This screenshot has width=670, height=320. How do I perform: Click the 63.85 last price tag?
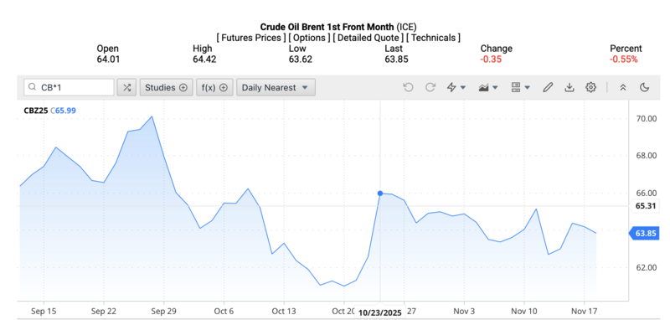click(644, 233)
